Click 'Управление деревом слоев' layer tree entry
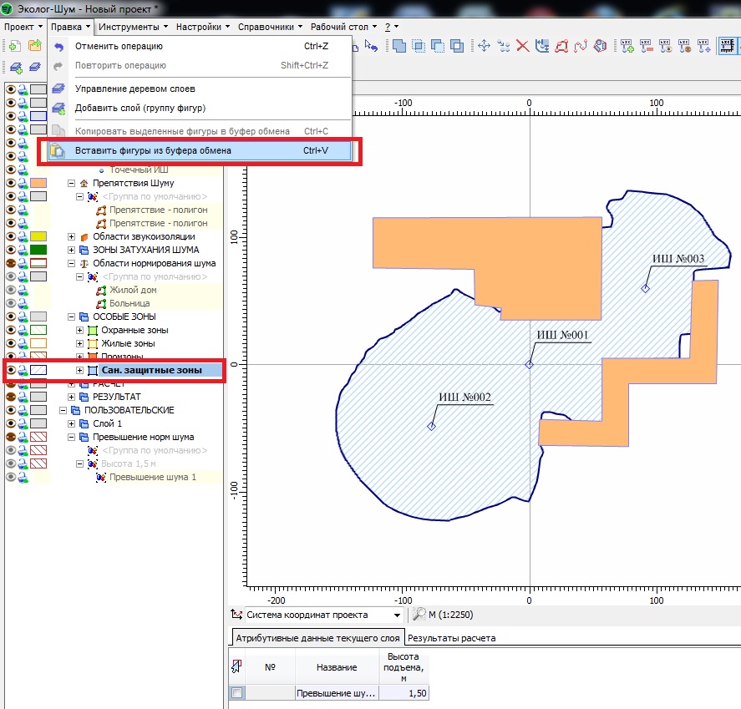The width and height of the screenshot is (741, 709). [x=134, y=89]
